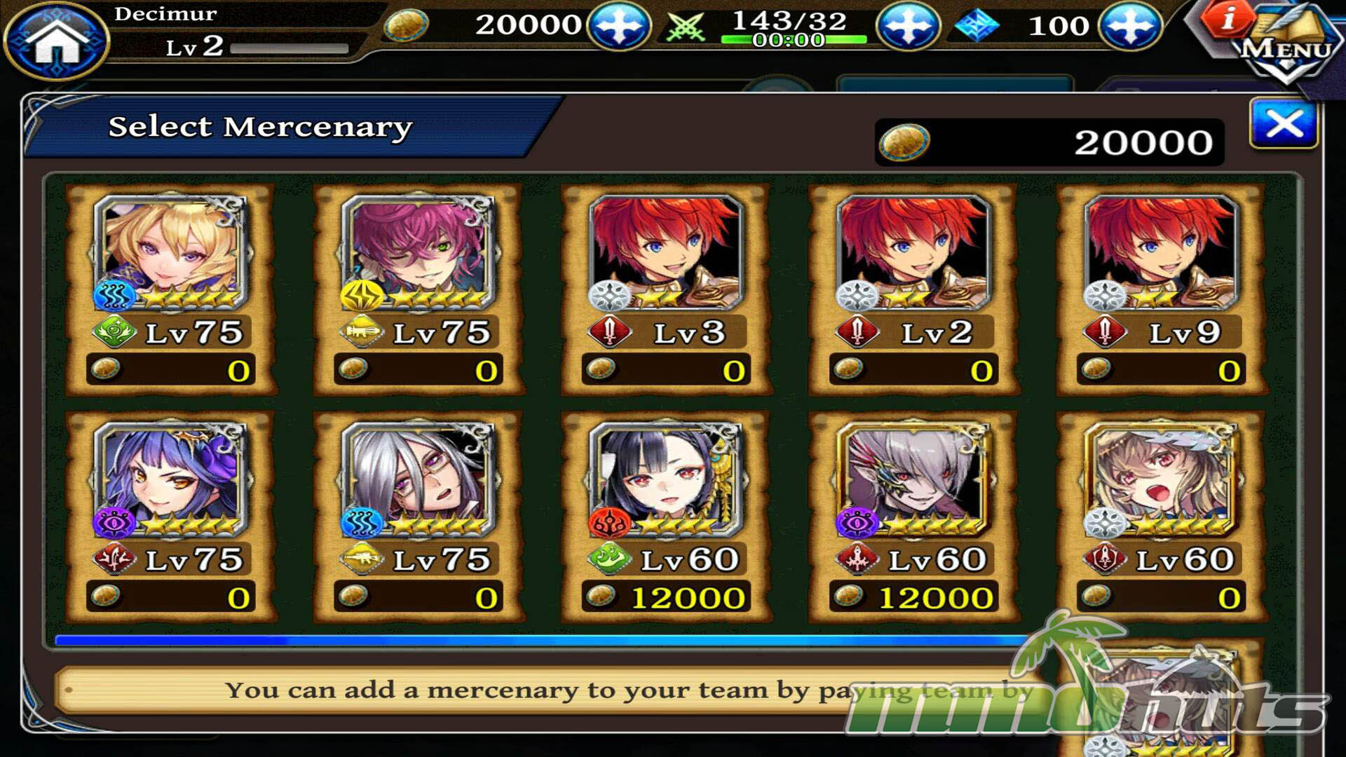Hire the masked Lv60 mercenary for 12000
1346x757 pixels.
[913, 517]
